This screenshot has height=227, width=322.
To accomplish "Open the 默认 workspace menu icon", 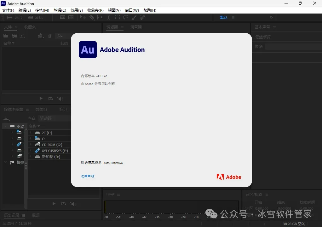I will [x=233, y=17].
